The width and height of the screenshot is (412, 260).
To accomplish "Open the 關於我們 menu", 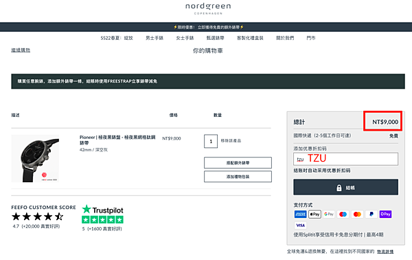I will pyautogui.click(x=285, y=38).
